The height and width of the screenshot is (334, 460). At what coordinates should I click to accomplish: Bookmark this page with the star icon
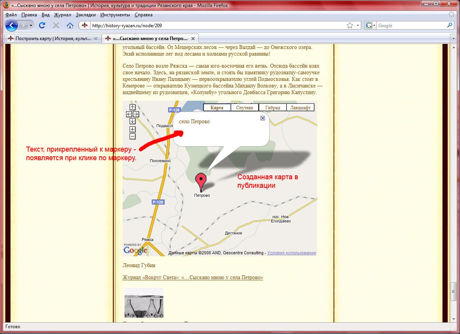pos(350,26)
